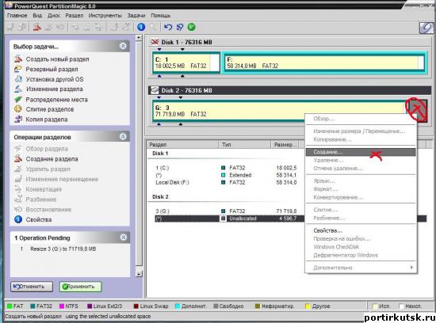The image size is (436, 323).
Task: Click the FAT32 legend color swatch
Action: [x=33, y=306]
